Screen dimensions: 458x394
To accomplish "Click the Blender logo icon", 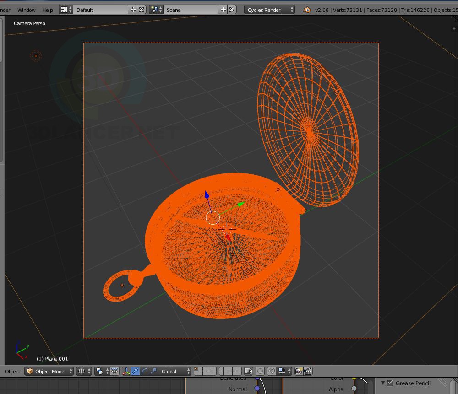I will point(307,10).
